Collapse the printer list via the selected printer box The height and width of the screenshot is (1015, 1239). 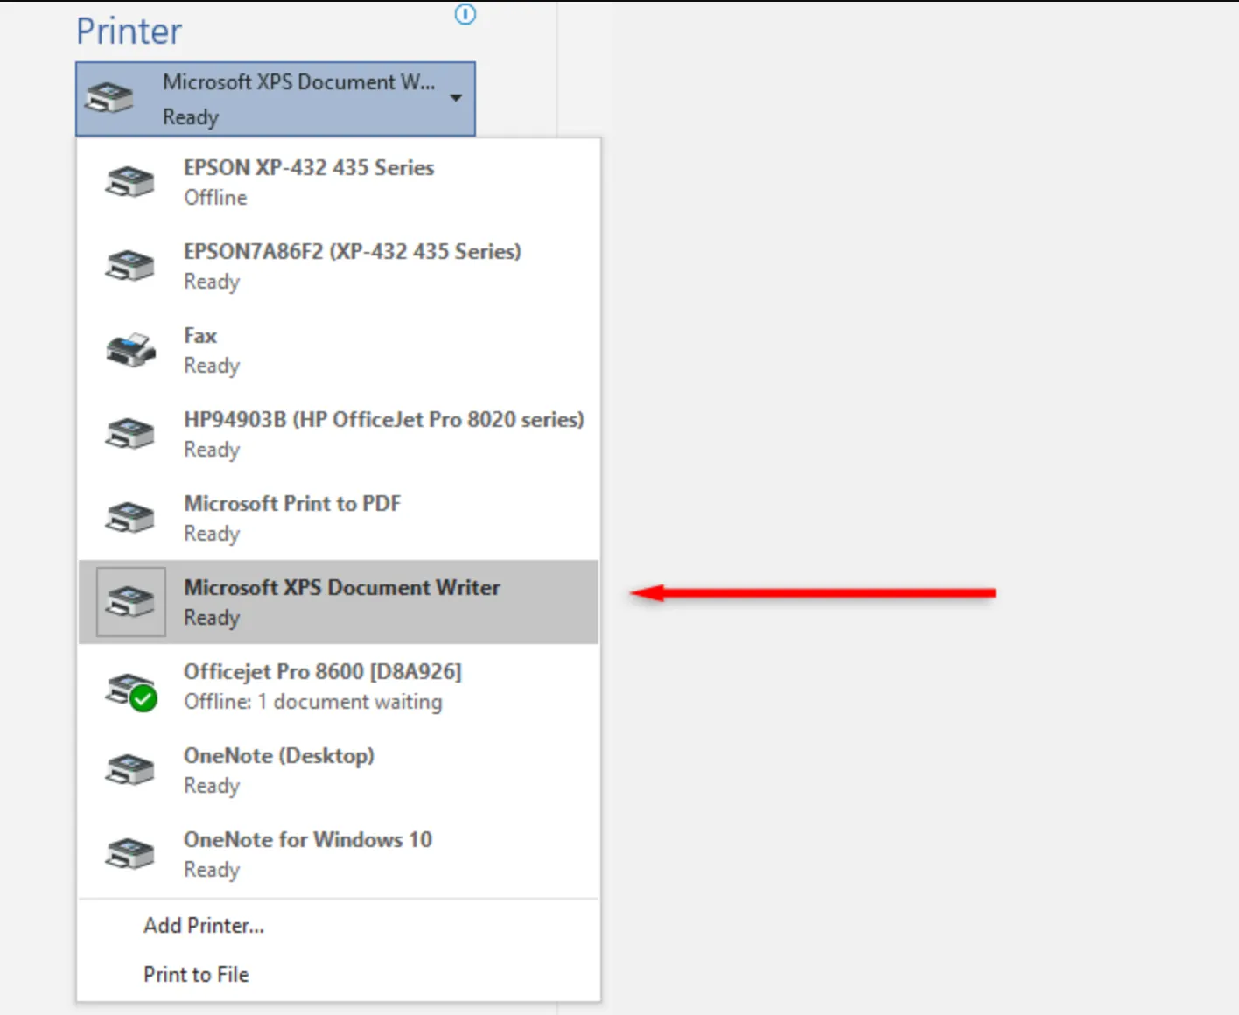[x=276, y=98]
